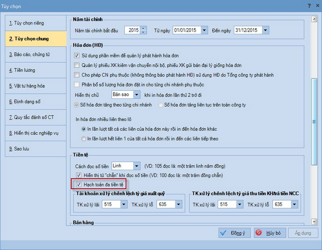Choose In lần lượt tất cả các liên option
Image resolution: width=322 pixels, height=250 pixels.
tap(84, 129)
